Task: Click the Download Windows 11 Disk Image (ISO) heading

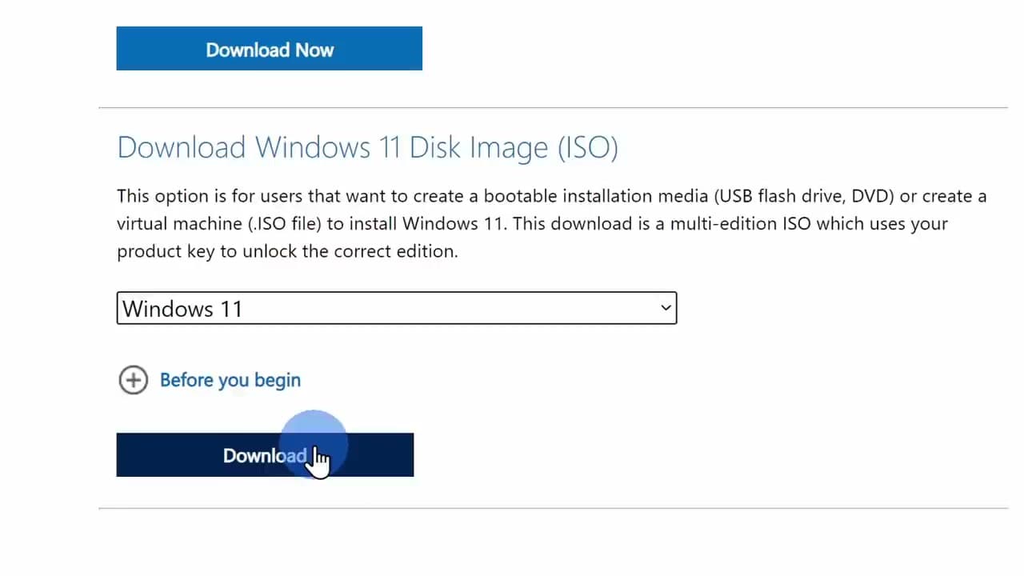Action: click(x=367, y=148)
